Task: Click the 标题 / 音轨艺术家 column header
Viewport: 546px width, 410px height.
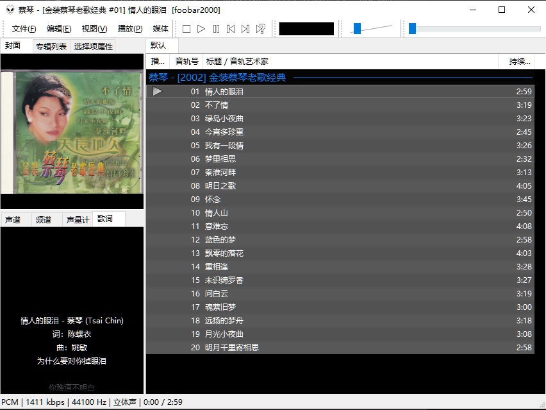Action: click(351, 62)
